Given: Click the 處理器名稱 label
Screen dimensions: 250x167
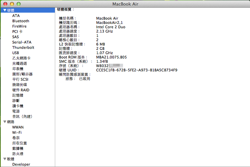Looking at the screenshot, I should pos(69,27).
